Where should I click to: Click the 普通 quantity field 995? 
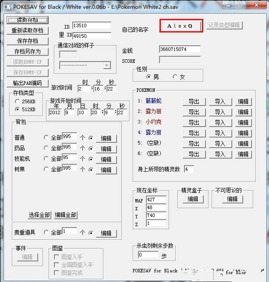click(x=69, y=136)
